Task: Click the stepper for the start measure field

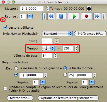Action: tap(45, 75)
